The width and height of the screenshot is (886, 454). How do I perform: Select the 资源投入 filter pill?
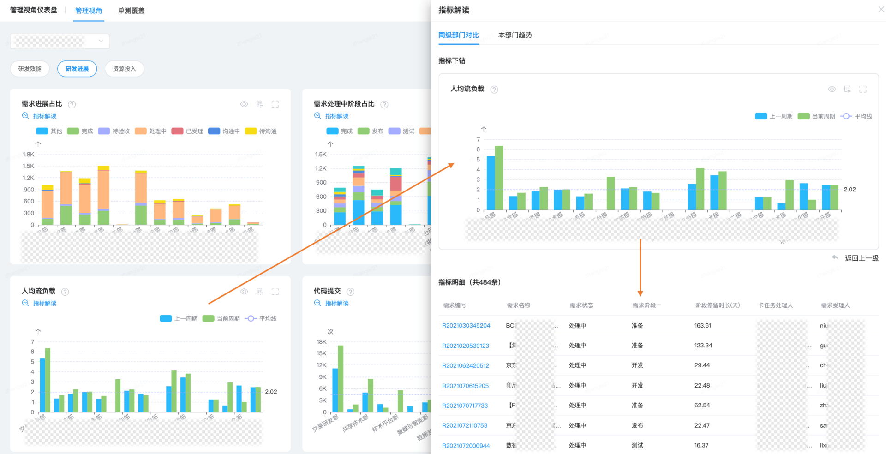[124, 69]
